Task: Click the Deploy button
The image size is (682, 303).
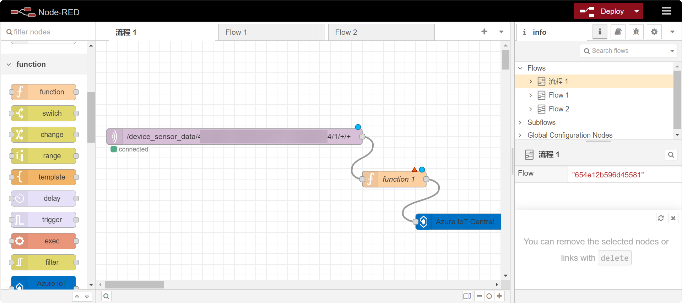Action: coord(602,11)
